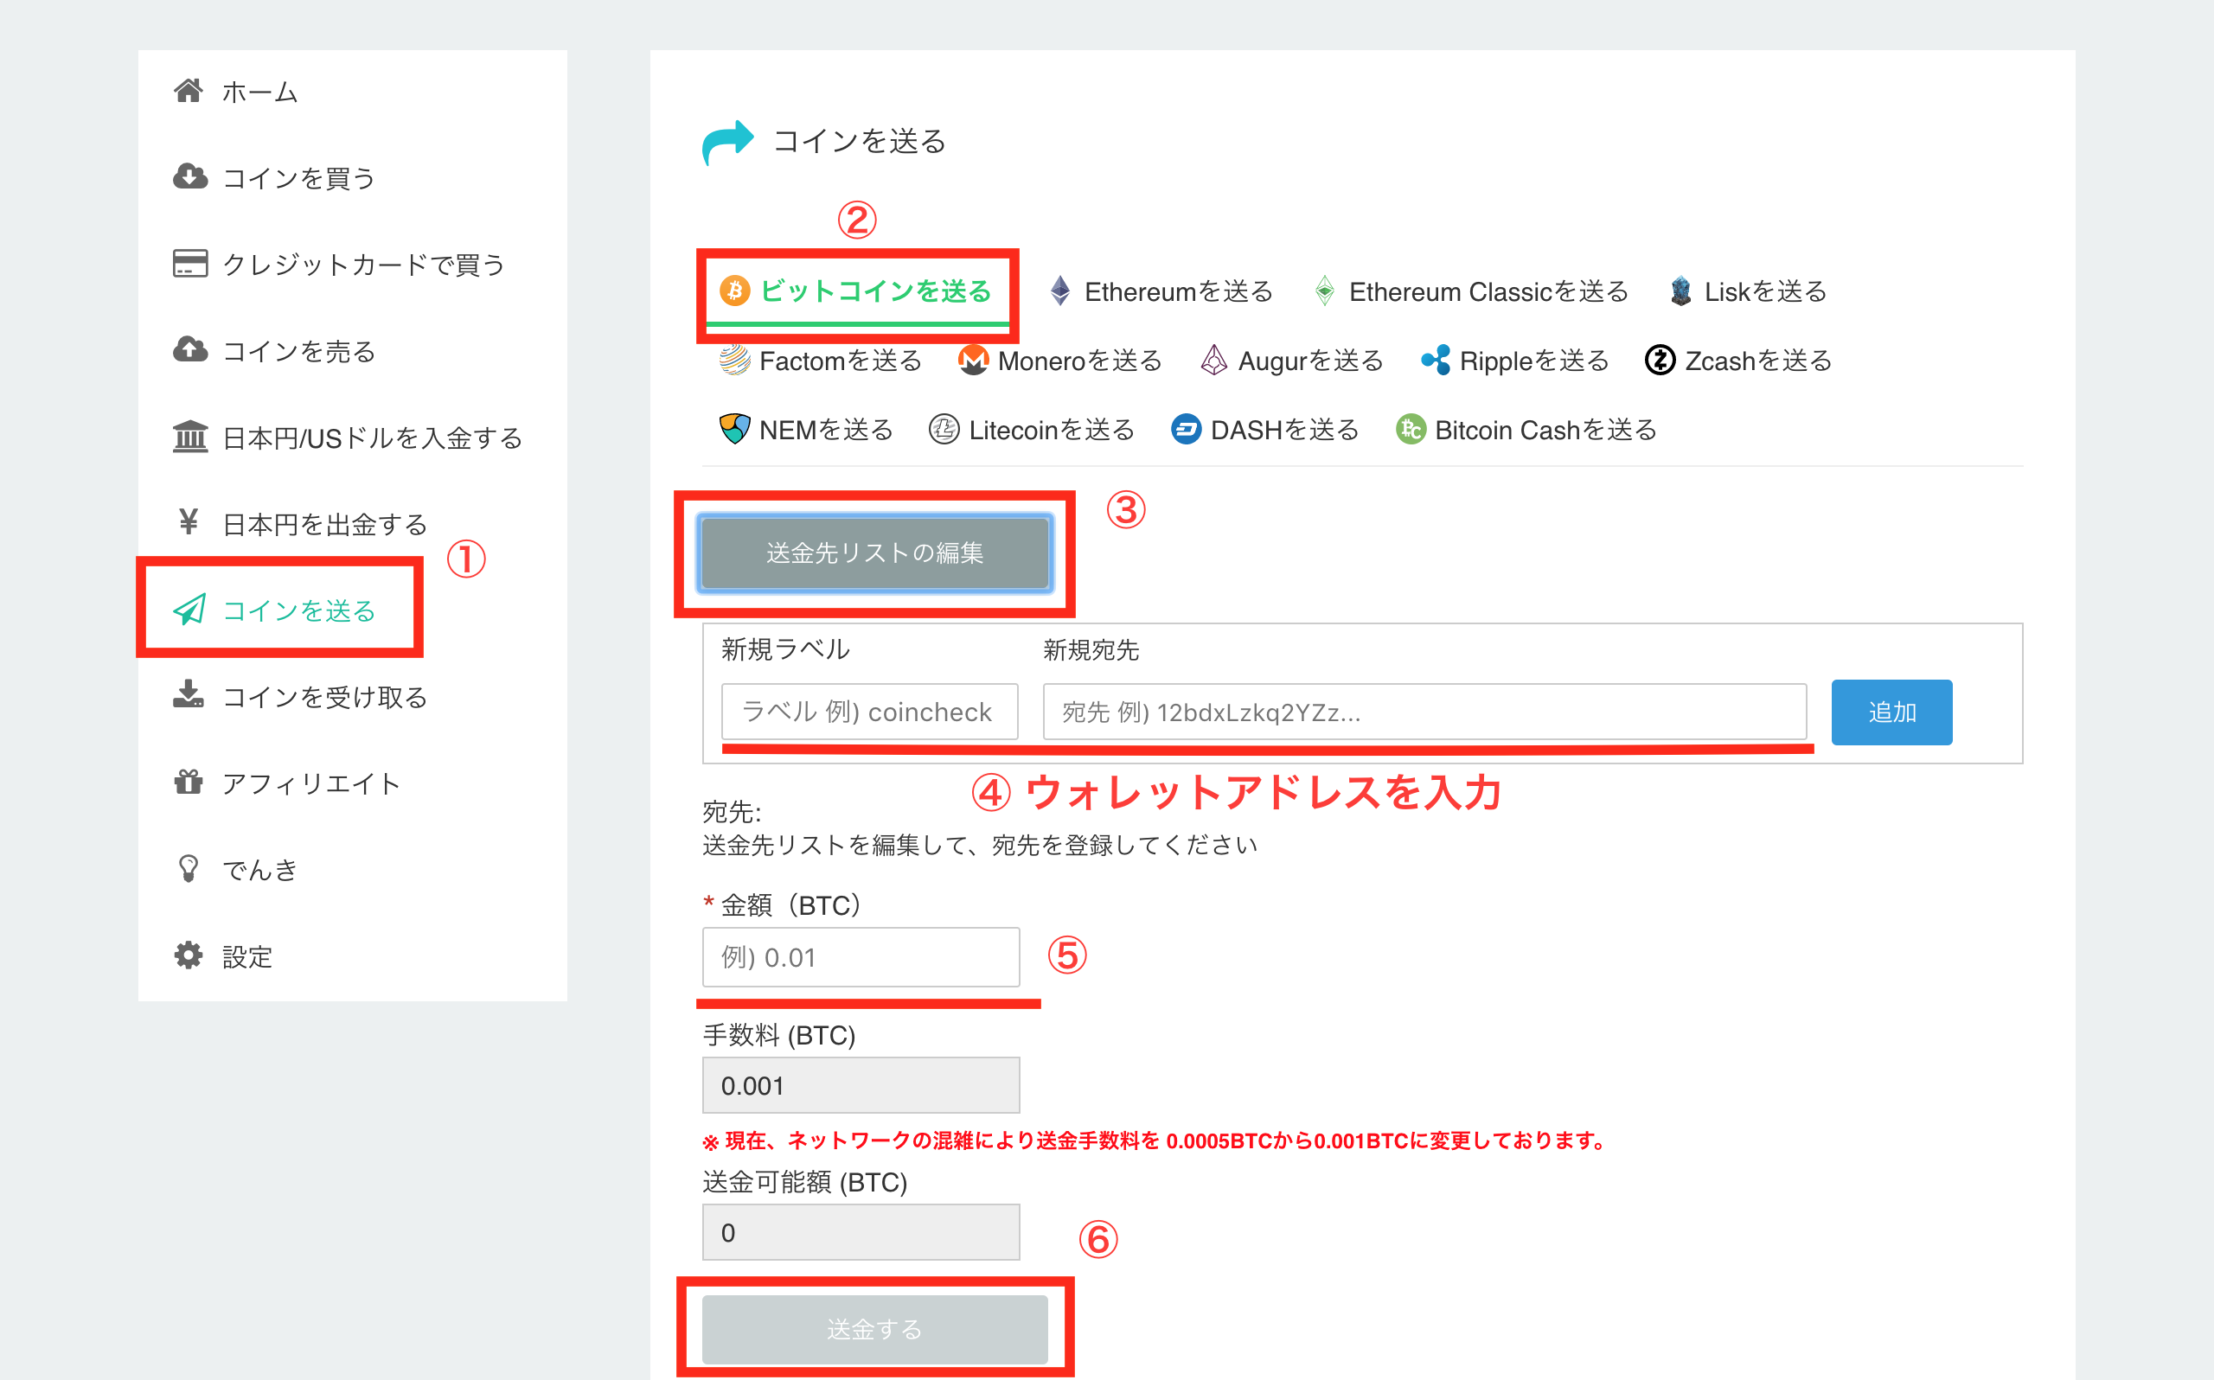This screenshot has width=2214, height=1380.
Task: Switch to Liskを送る tab
Action: pos(1748,291)
